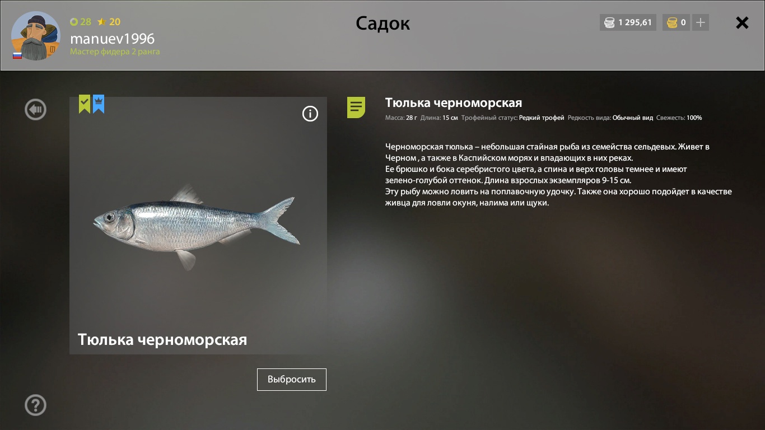Click the silver coins balance 1 295,61
Viewport: 765px width, 430px height.
pos(628,22)
